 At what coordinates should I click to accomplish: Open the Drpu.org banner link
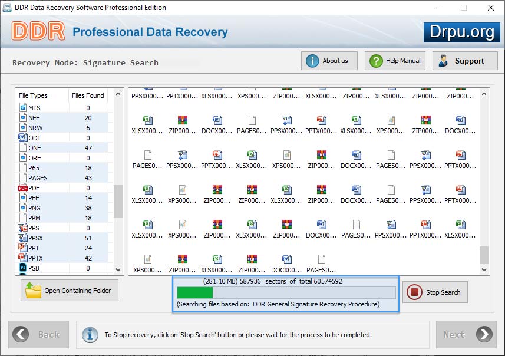[x=462, y=32]
